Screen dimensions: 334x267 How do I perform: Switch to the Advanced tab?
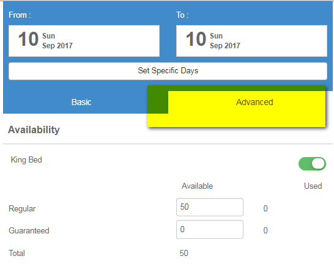point(254,102)
